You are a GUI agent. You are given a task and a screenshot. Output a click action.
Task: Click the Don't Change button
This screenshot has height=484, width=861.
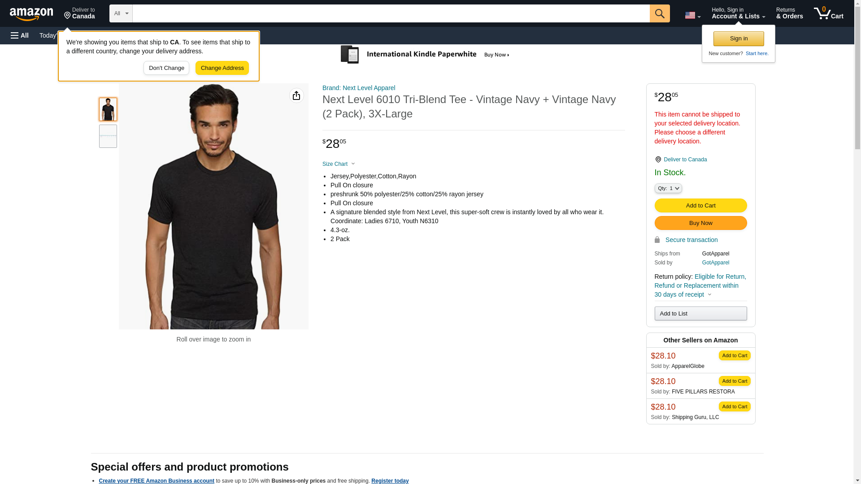[x=166, y=68]
